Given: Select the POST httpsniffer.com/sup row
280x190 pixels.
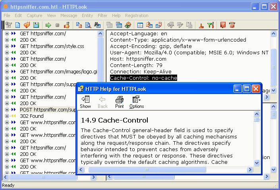Looking at the screenshot, I should [48, 109].
